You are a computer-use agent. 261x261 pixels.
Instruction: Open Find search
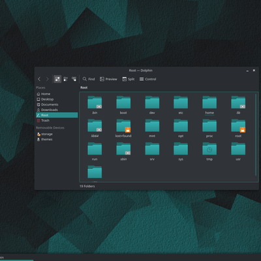coord(89,79)
